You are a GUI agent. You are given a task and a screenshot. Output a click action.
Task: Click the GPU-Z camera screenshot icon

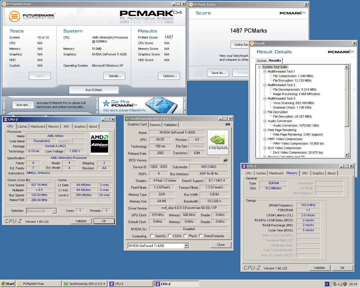point(228,124)
